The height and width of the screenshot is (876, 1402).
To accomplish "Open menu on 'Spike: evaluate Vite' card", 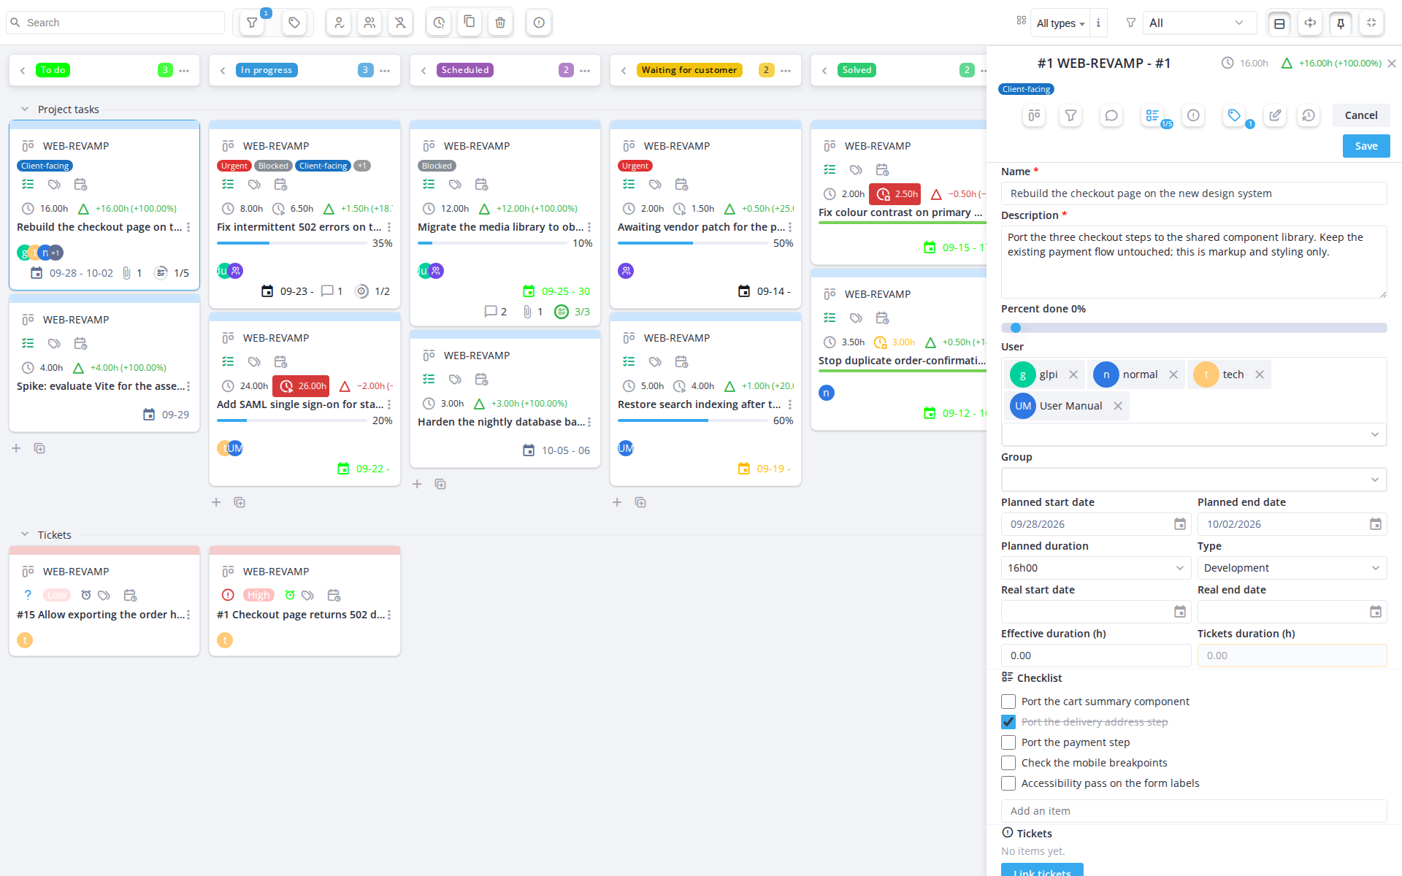I will [x=188, y=387].
